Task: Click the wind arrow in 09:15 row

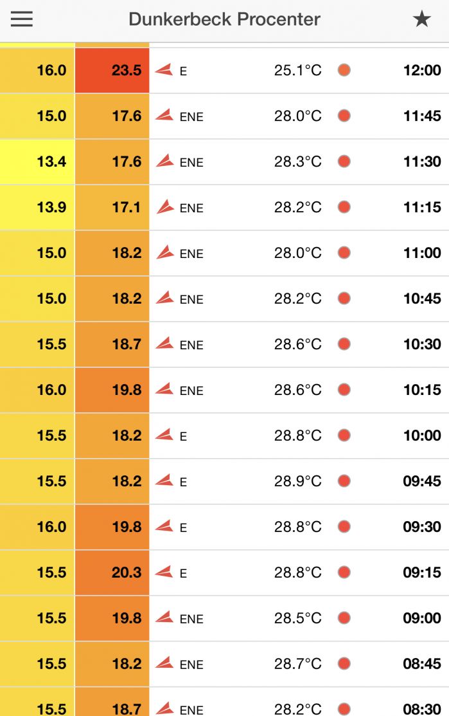Action: (x=164, y=572)
